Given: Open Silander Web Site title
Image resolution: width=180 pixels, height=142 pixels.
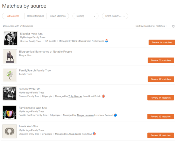Looking at the screenshot, I should point(31,34).
